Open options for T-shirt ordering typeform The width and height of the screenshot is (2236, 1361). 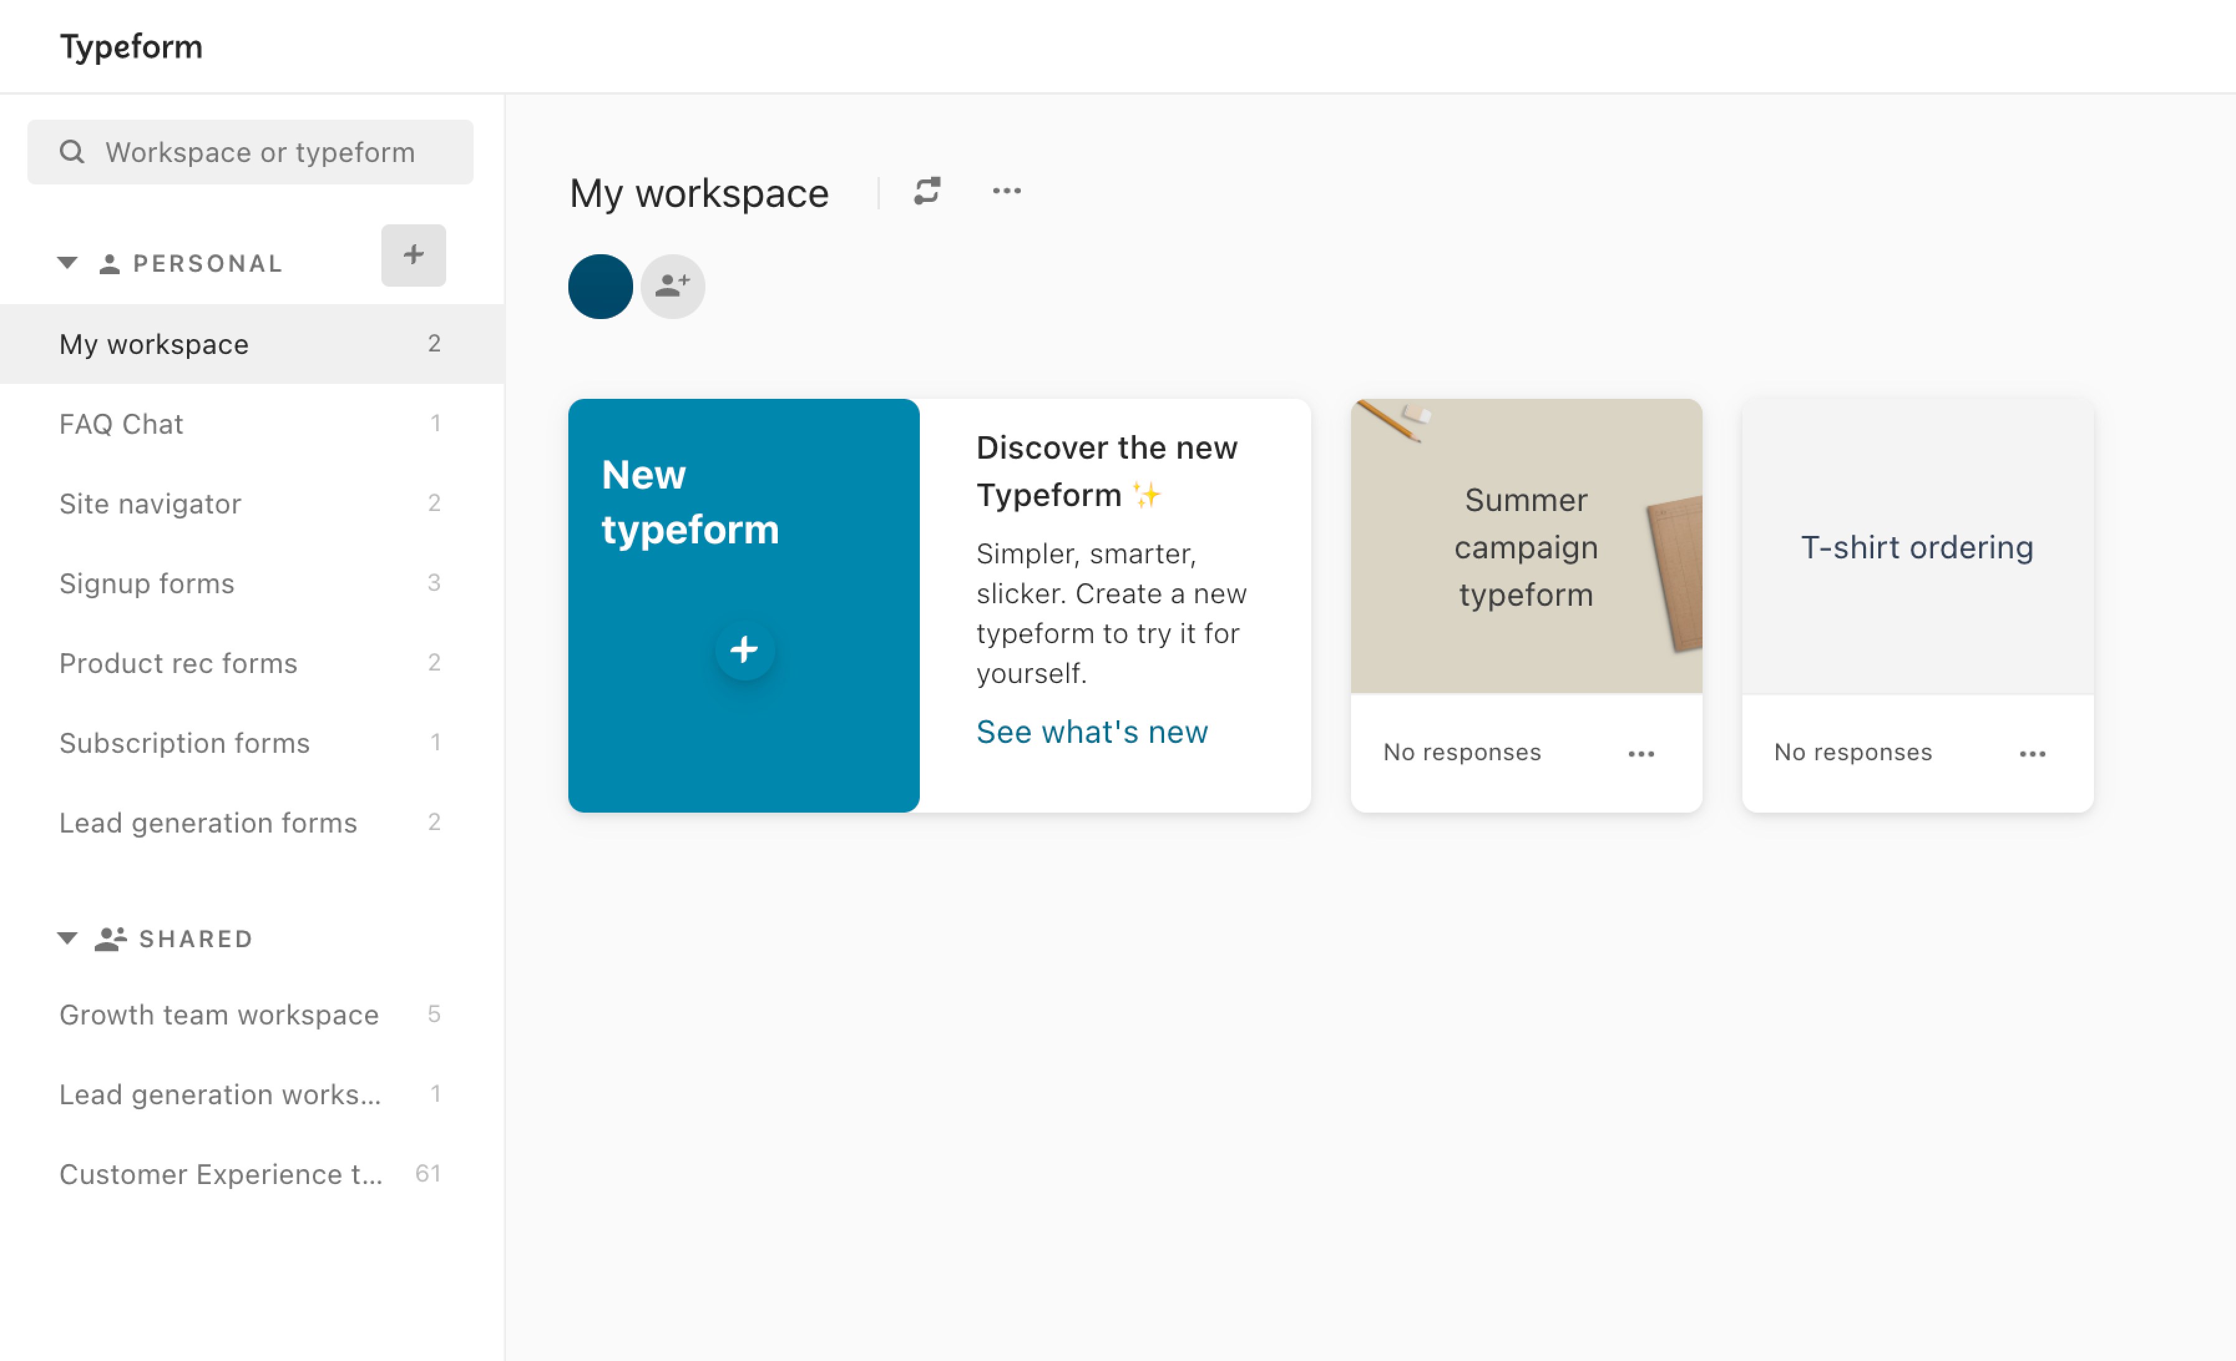2033,754
